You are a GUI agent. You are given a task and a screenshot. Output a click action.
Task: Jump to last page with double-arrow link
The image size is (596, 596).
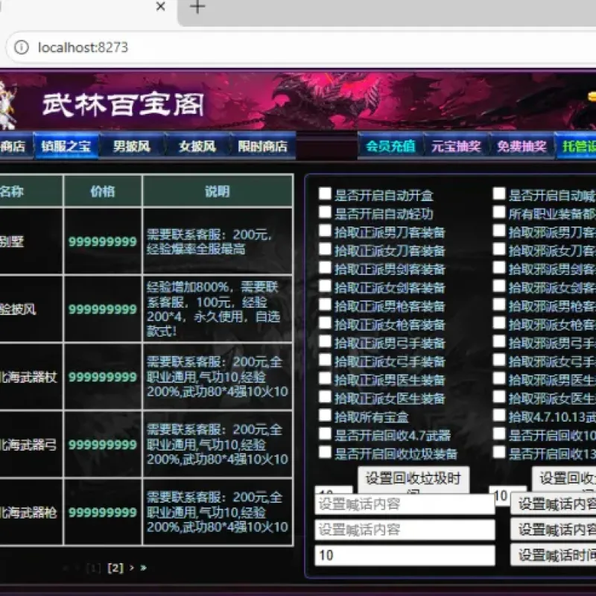(143, 568)
